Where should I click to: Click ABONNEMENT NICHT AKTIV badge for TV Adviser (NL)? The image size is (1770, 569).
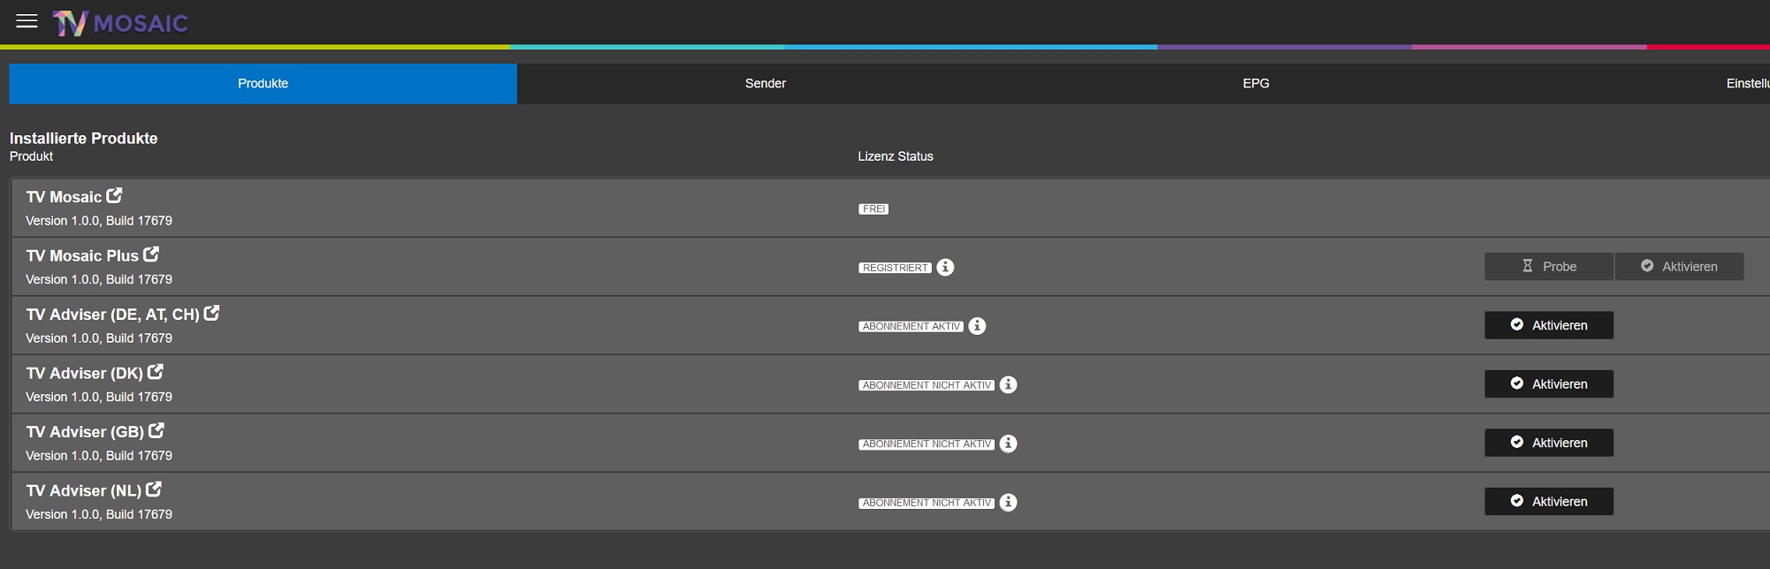(927, 503)
